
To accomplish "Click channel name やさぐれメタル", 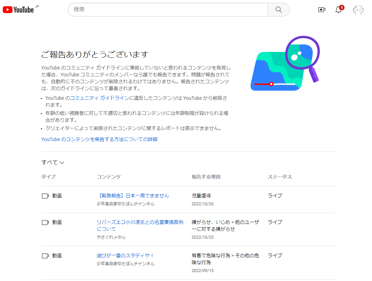I will pyautogui.click(x=111, y=237).
